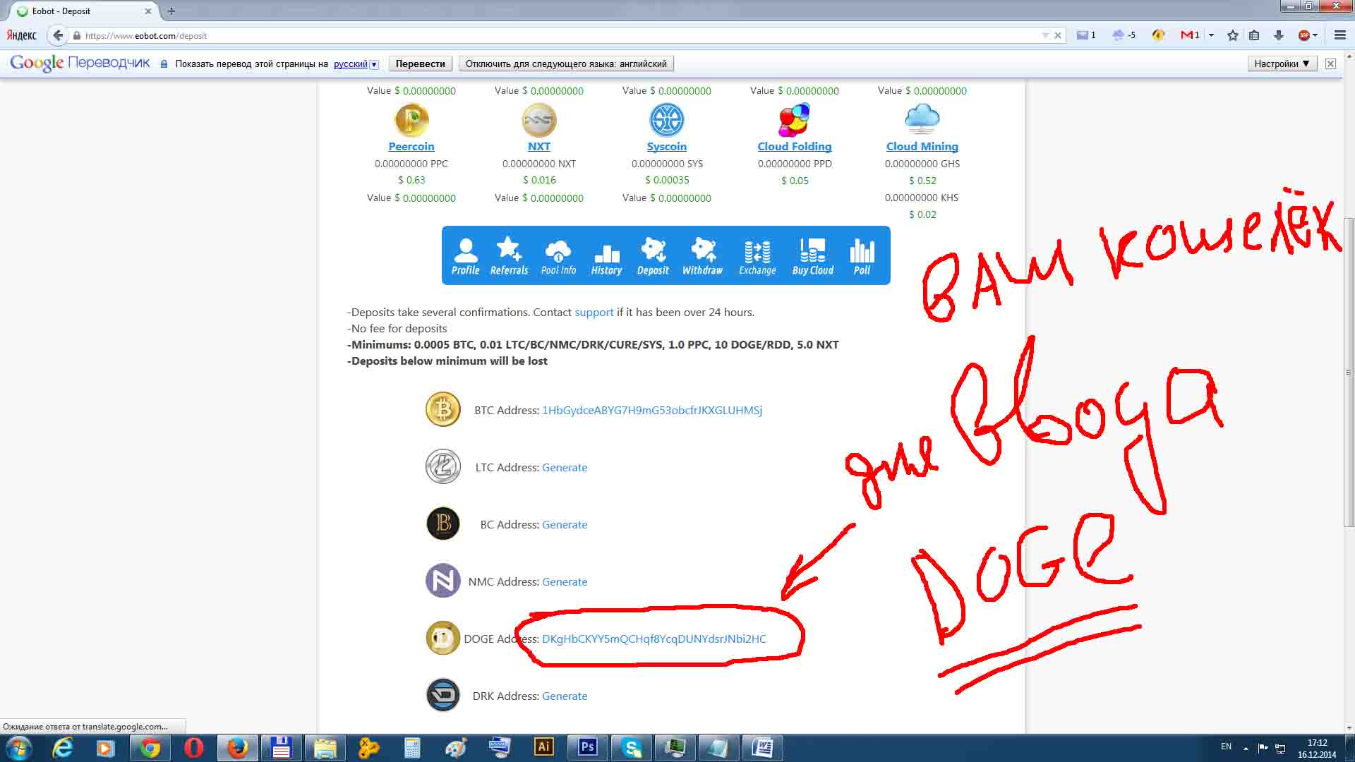Open the support link

point(594,312)
